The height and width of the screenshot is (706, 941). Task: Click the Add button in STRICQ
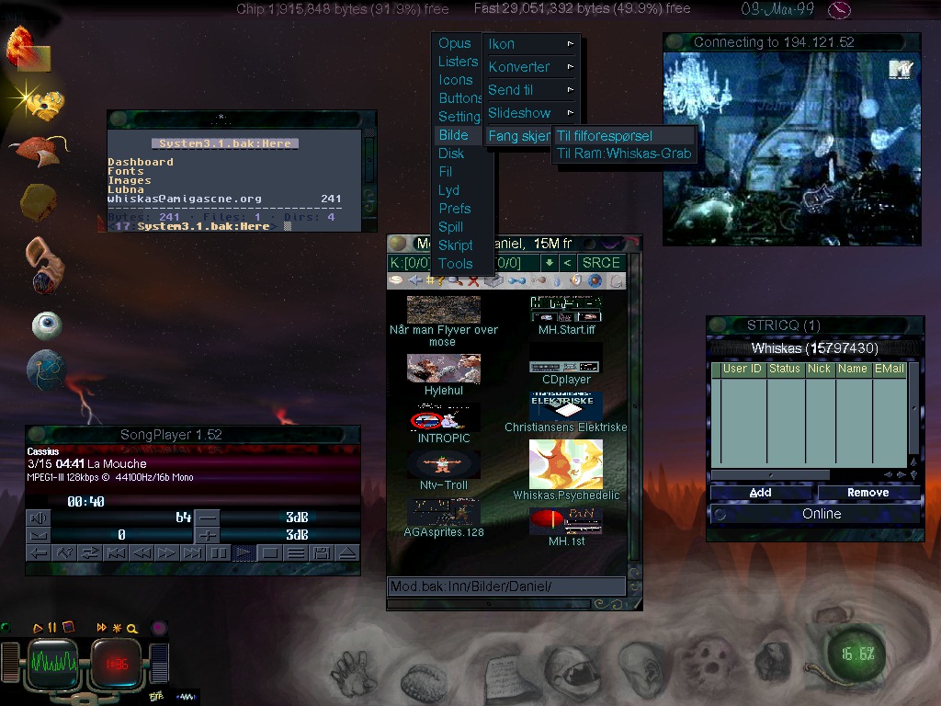[760, 493]
